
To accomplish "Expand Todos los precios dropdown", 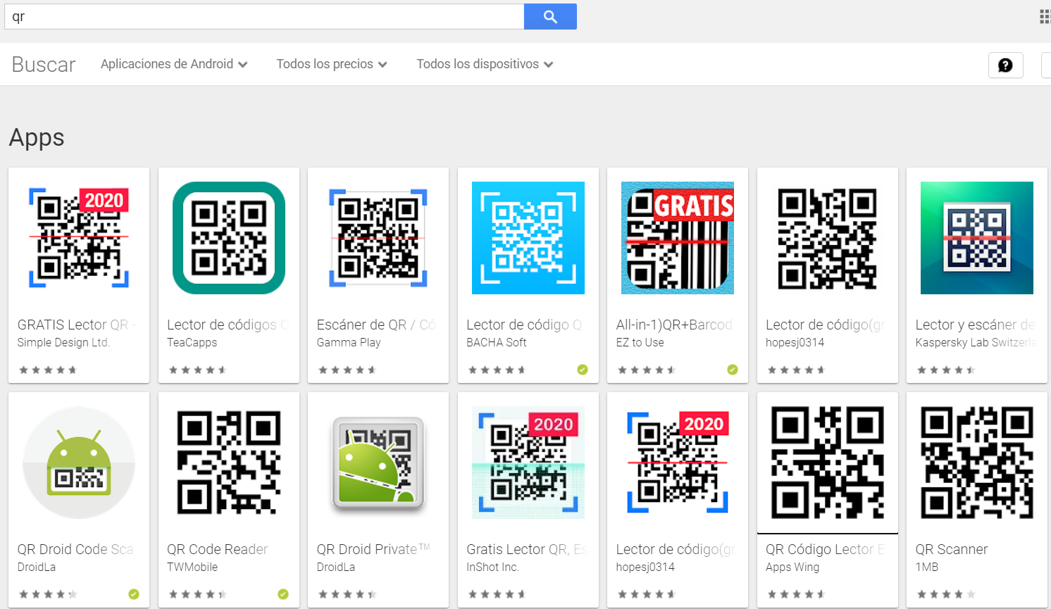I will tap(332, 64).
